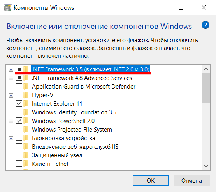Click the folder icon beside Internet Explorer 11

tap(26, 103)
